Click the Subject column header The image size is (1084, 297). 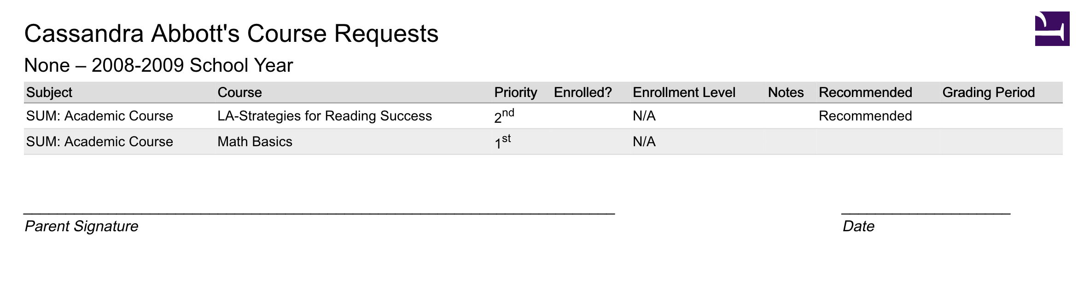[x=49, y=92]
